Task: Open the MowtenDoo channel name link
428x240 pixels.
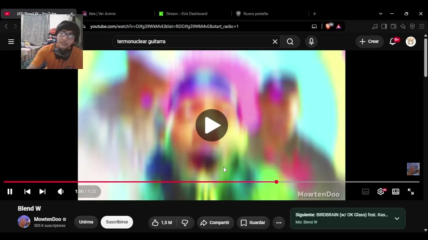Action: tap(47, 219)
